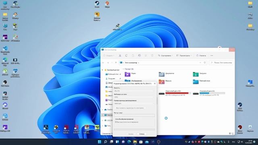Click the Eject button in Explorer toolbar
258x145 pixels.
tap(201, 56)
